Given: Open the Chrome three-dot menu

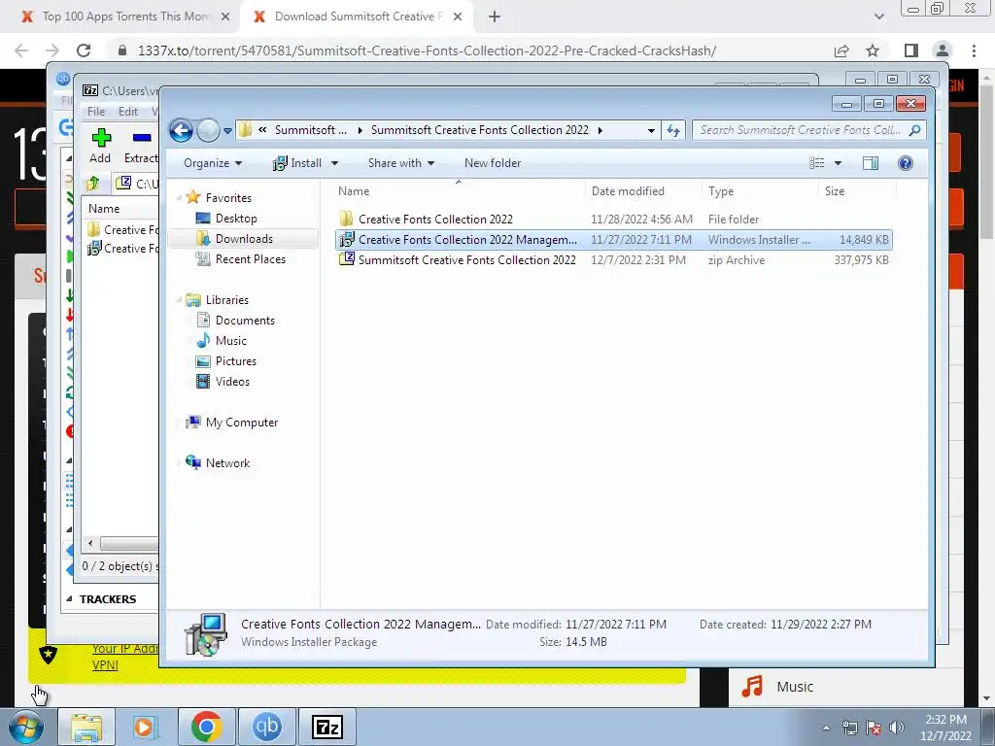Looking at the screenshot, I should (x=974, y=51).
